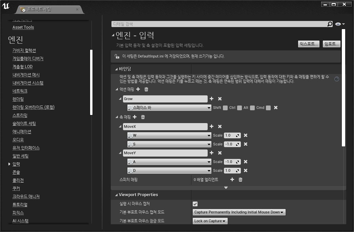Enable the Ctrl modifier checkbox
Screen dimensions: 354x232
[240, 108]
